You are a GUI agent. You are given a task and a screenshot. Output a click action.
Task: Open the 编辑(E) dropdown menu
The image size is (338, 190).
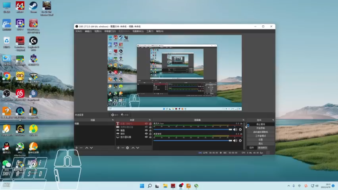tap(88, 31)
